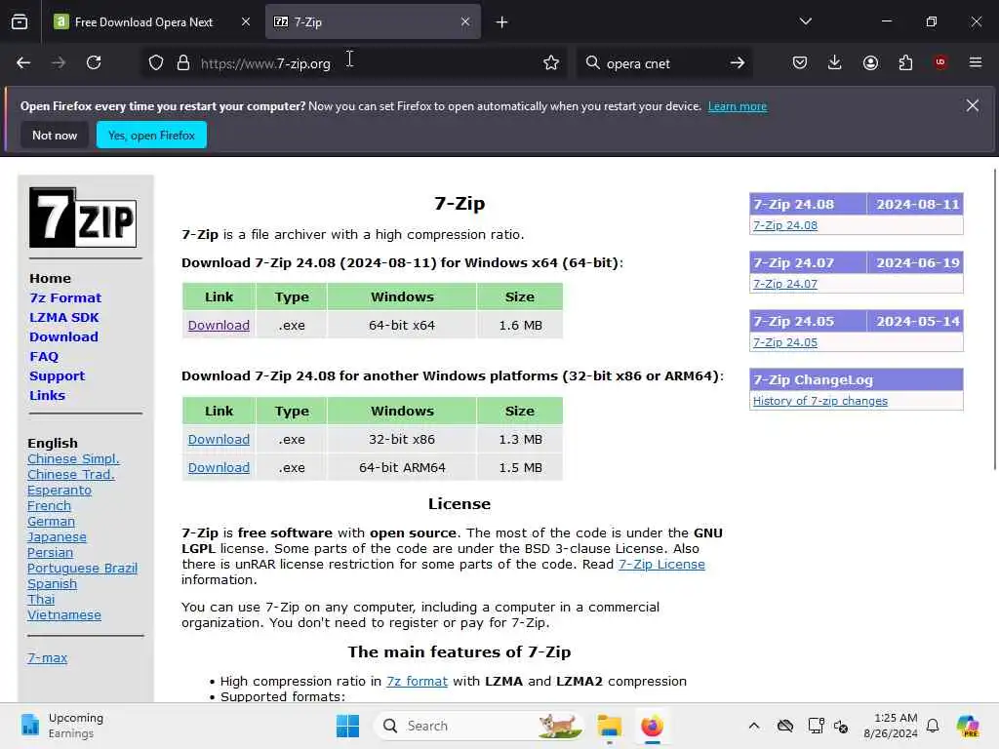Go to the sidebar Download page
Image resolution: width=999 pixels, height=749 pixels.
(x=63, y=336)
